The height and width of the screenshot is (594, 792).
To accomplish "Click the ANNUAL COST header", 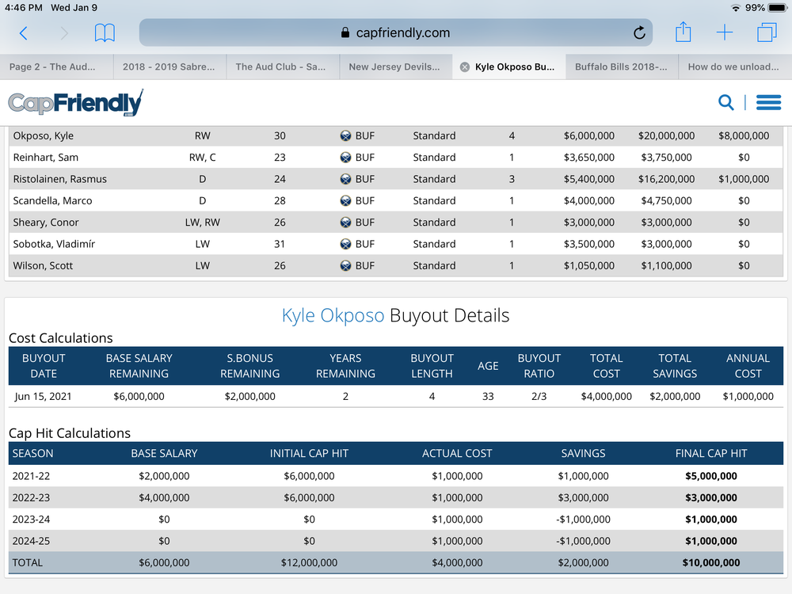I will [x=748, y=366].
